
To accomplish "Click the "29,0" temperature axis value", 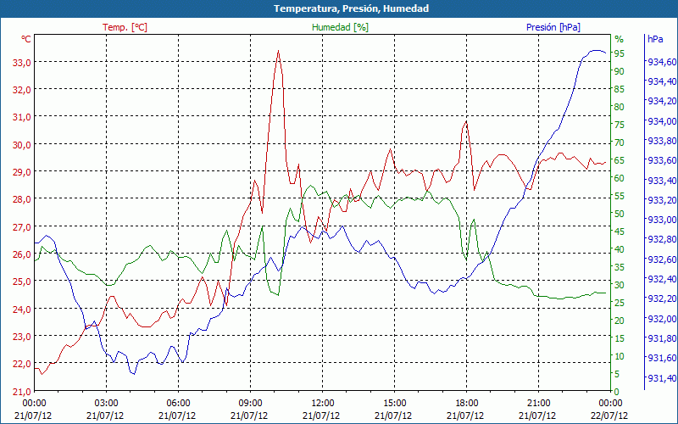I will coord(21,172).
